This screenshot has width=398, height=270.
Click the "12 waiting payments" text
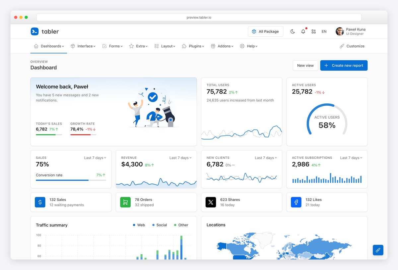[x=67, y=205]
